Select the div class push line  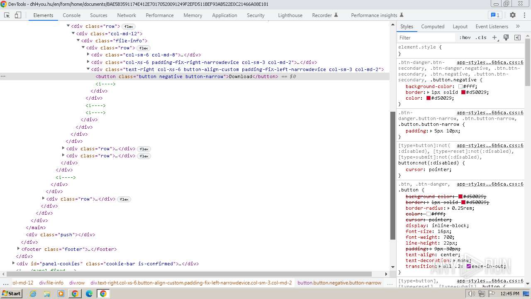click(x=60, y=235)
